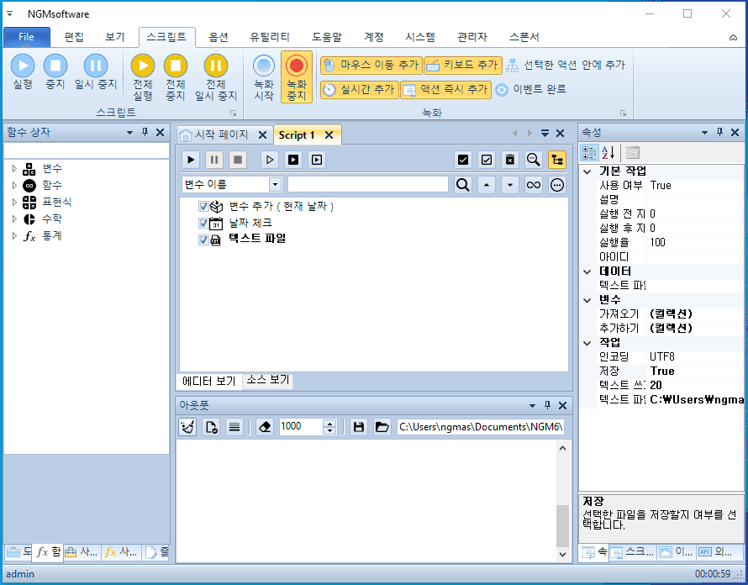Click infinity loop icon button
Screen dimensions: 748x585
pyautogui.click(x=534, y=185)
